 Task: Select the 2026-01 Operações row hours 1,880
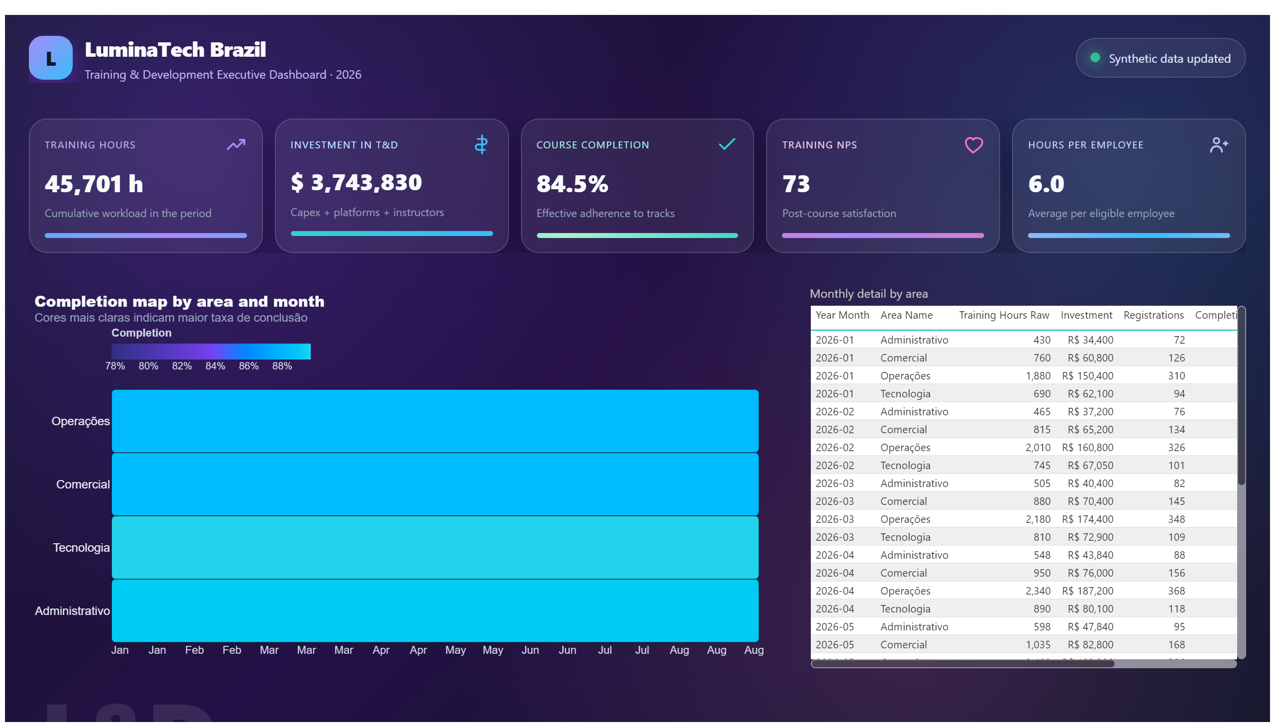tap(1038, 375)
